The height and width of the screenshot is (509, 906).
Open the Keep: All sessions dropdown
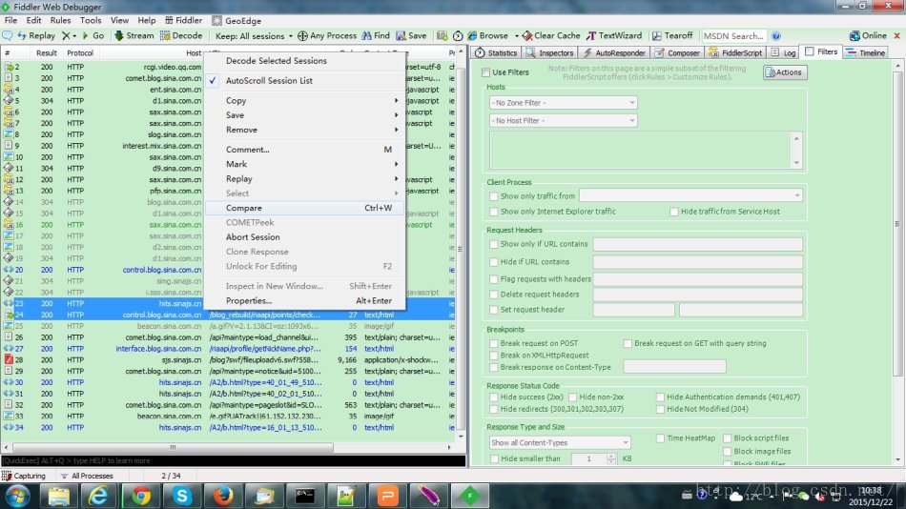(x=254, y=36)
